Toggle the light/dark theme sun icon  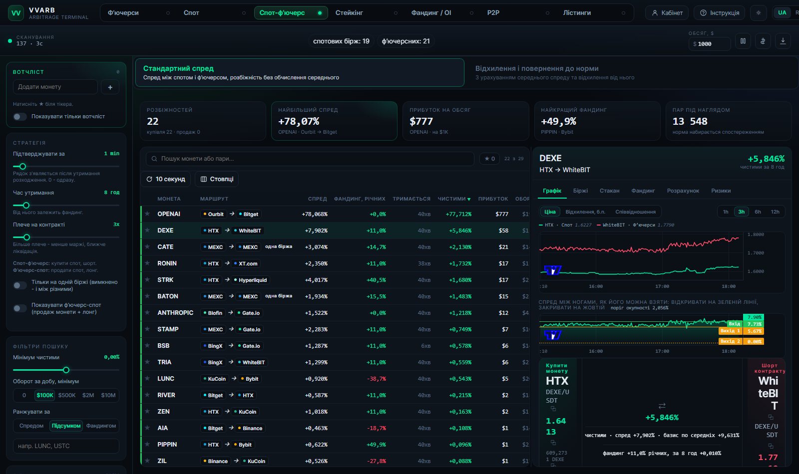coord(759,13)
